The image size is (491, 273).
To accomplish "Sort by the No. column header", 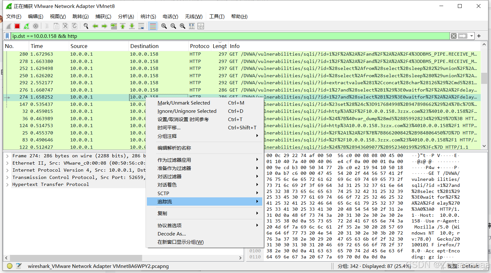I will point(16,46).
